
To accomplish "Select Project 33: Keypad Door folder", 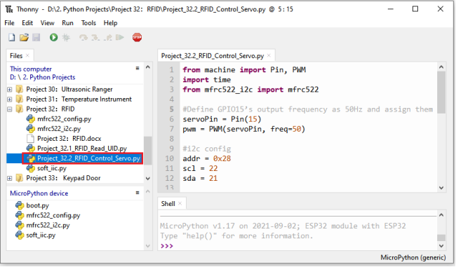I will tap(63, 178).
